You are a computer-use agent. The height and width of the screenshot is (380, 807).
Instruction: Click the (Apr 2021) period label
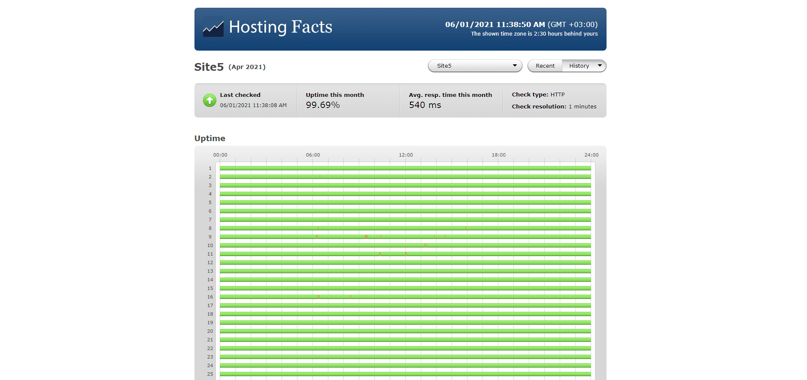pos(247,67)
